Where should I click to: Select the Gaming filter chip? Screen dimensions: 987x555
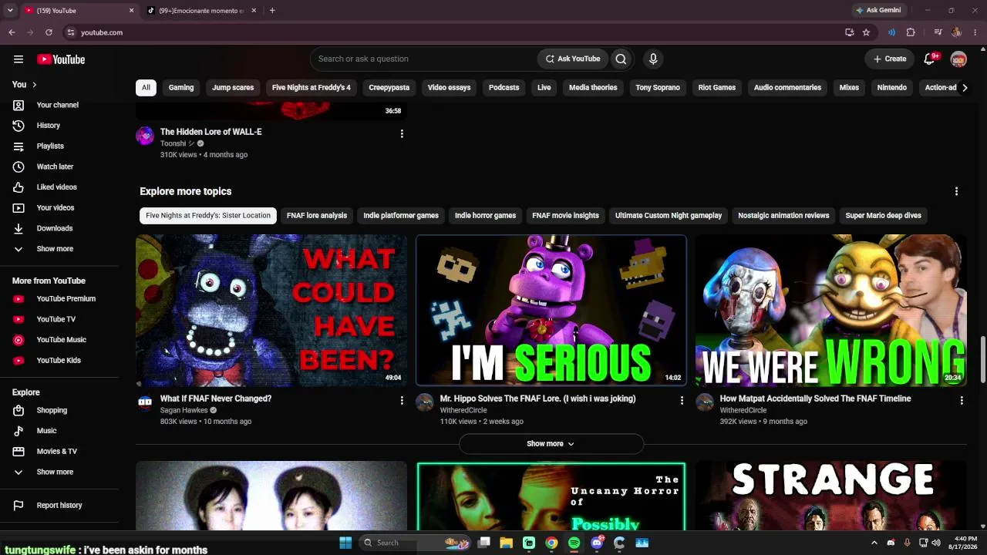[181, 88]
